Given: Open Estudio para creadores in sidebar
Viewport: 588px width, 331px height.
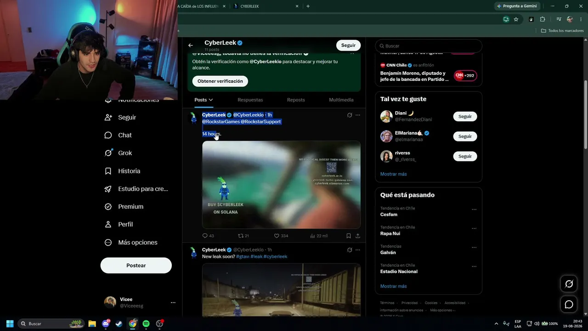Looking at the screenshot, I should point(136,189).
